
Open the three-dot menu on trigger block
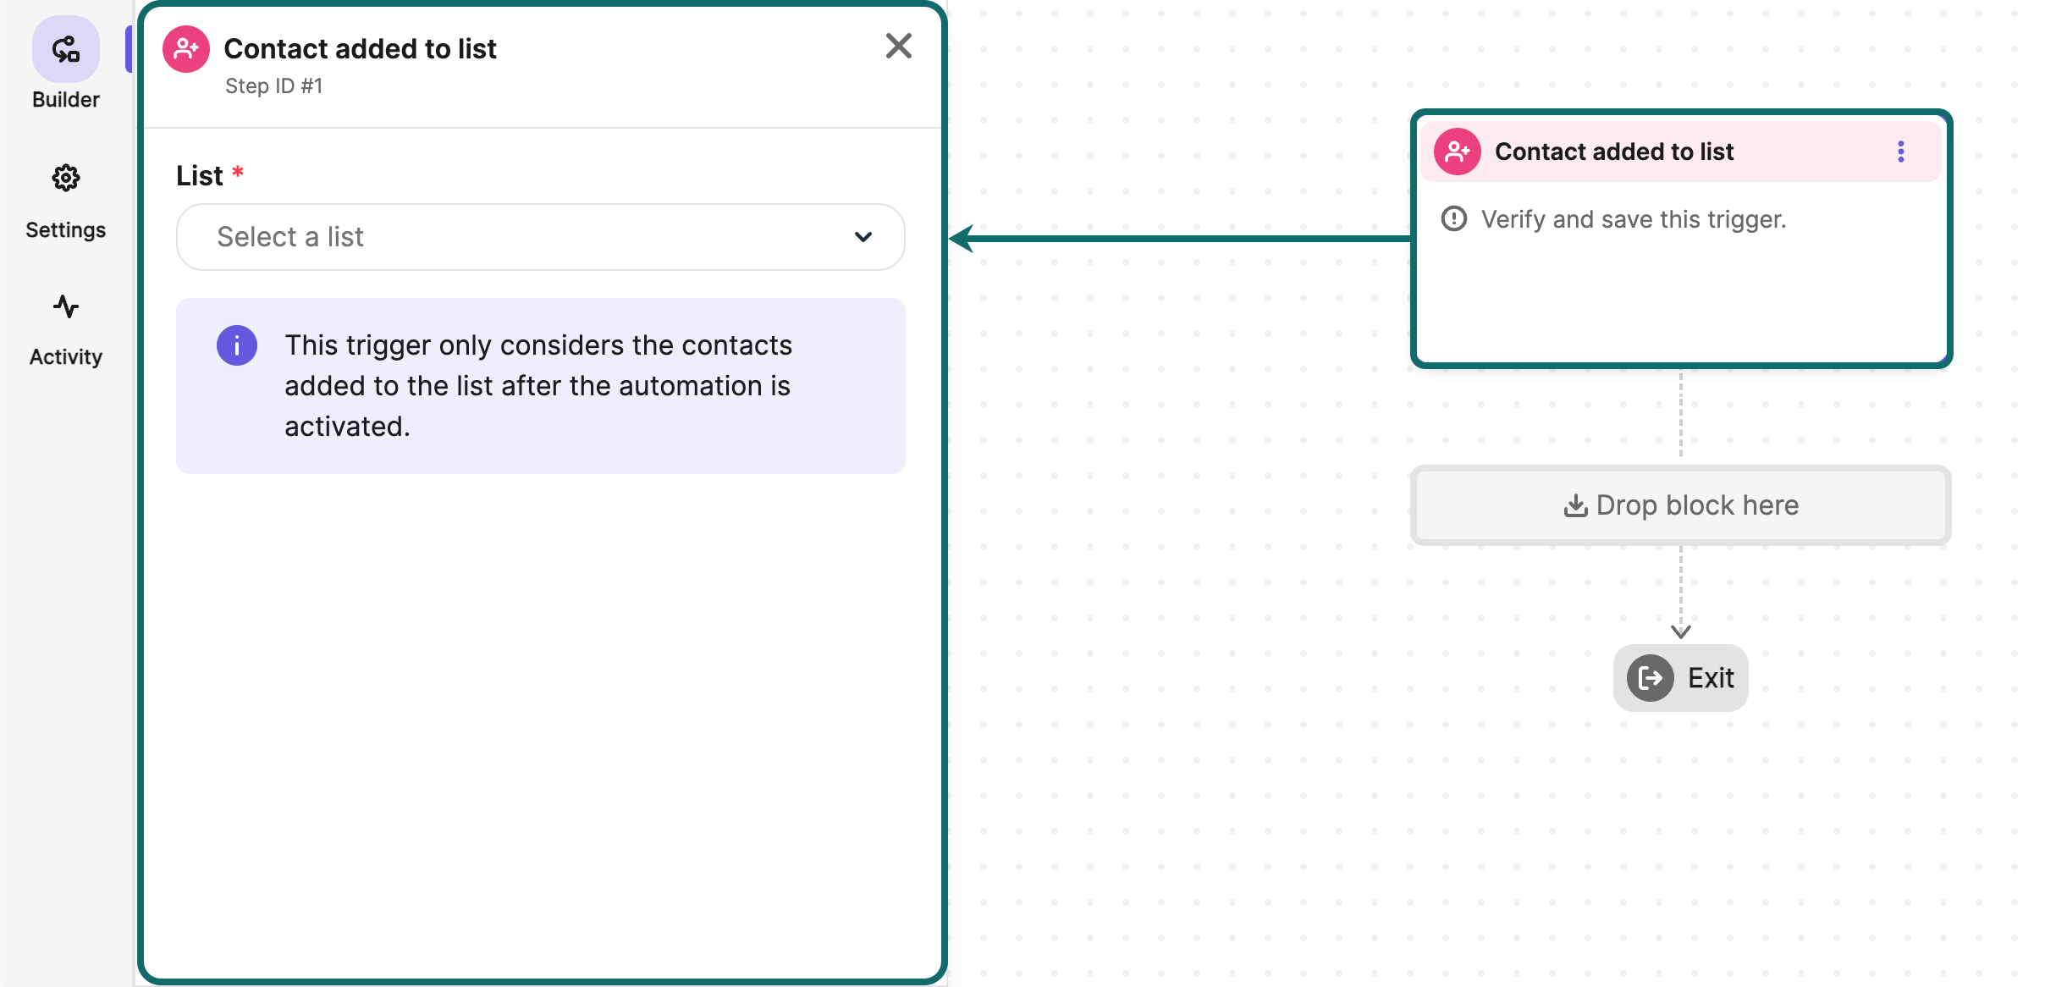point(1900,152)
